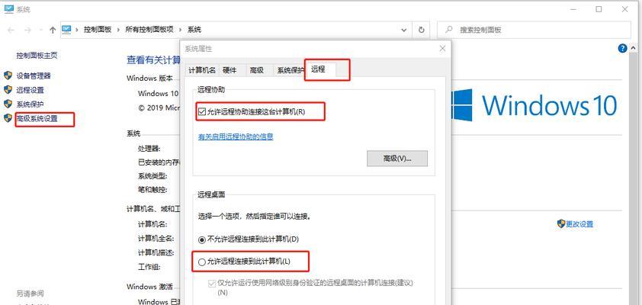The height and width of the screenshot is (305, 642).
Task: Click the 高级(V)... button
Action: 397,159
